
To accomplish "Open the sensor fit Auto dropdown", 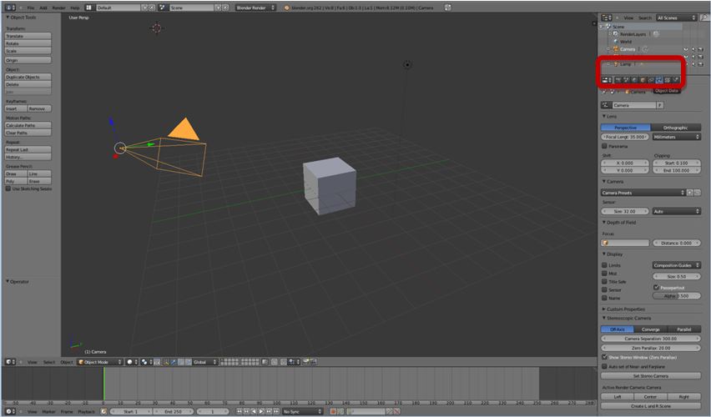I will pos(677,211).
